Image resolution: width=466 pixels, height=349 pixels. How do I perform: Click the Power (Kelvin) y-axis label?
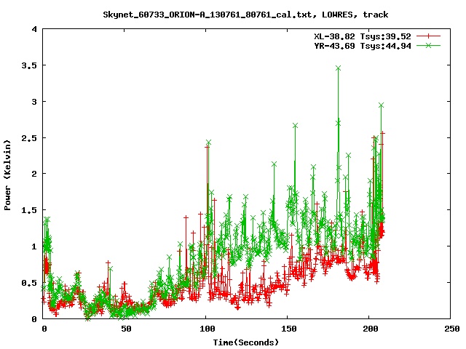(7, 175)
